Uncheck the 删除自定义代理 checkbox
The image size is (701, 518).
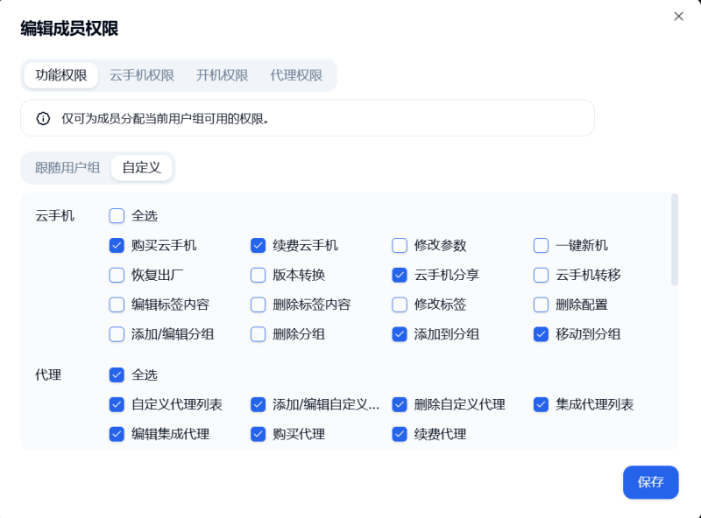400,404
